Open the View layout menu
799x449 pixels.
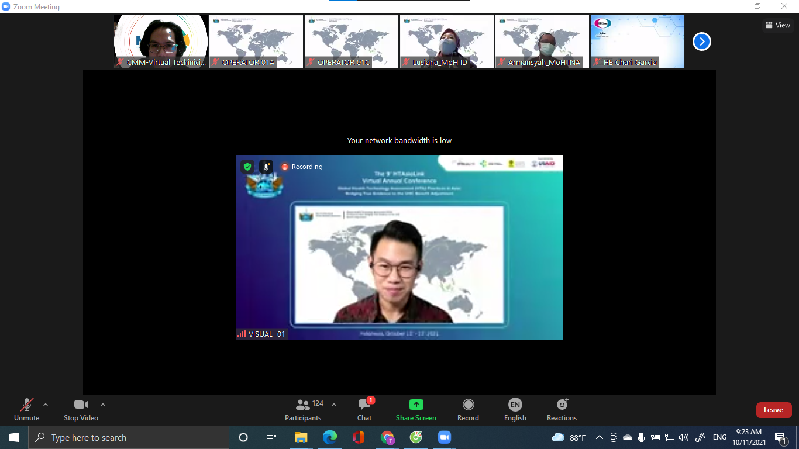tap(777, 25)
